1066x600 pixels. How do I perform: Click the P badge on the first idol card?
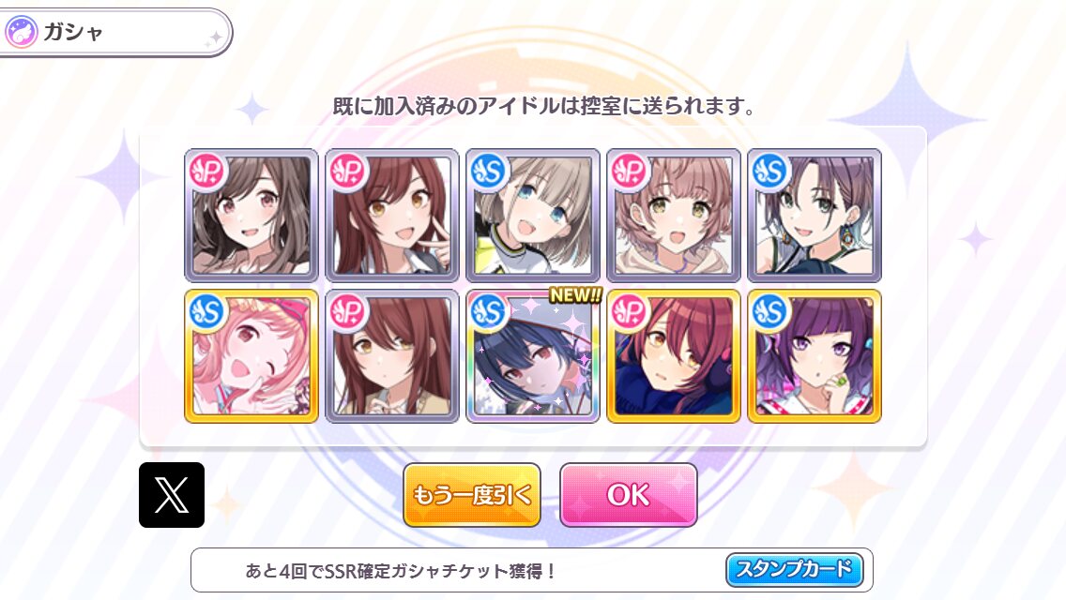click(206, 172)
